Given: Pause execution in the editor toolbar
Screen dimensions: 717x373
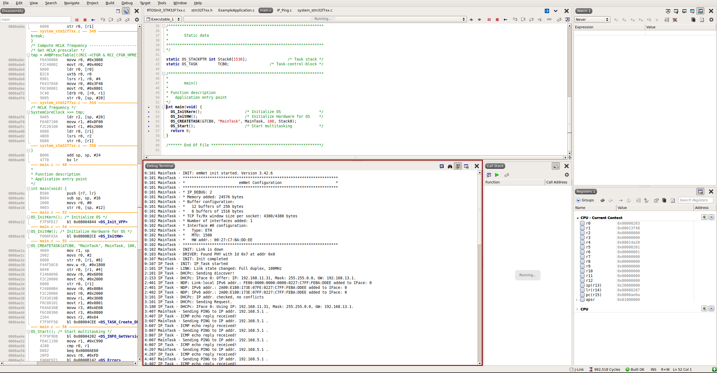Looking at the screenshot, I should pyautogui.click(x=489, y=20).
